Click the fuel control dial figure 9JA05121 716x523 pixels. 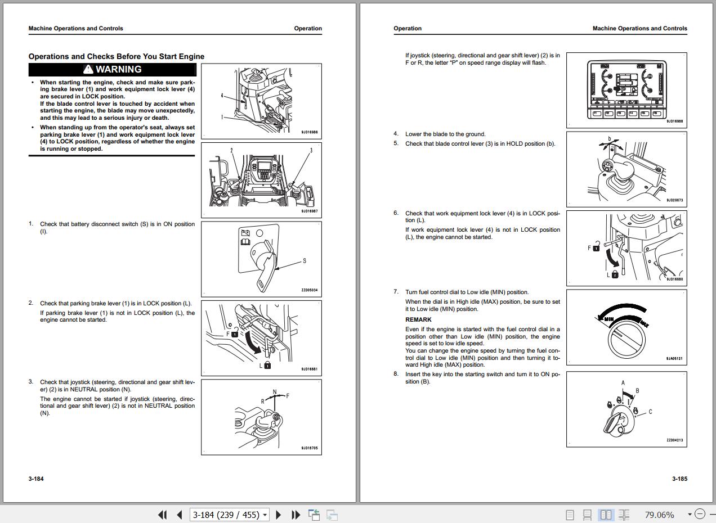(x=626, y=327)
